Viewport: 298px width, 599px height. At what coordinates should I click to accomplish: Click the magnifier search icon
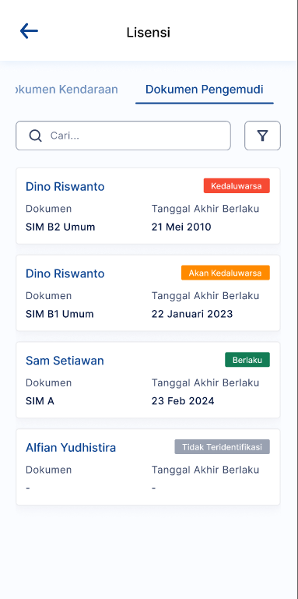[36, 136]
